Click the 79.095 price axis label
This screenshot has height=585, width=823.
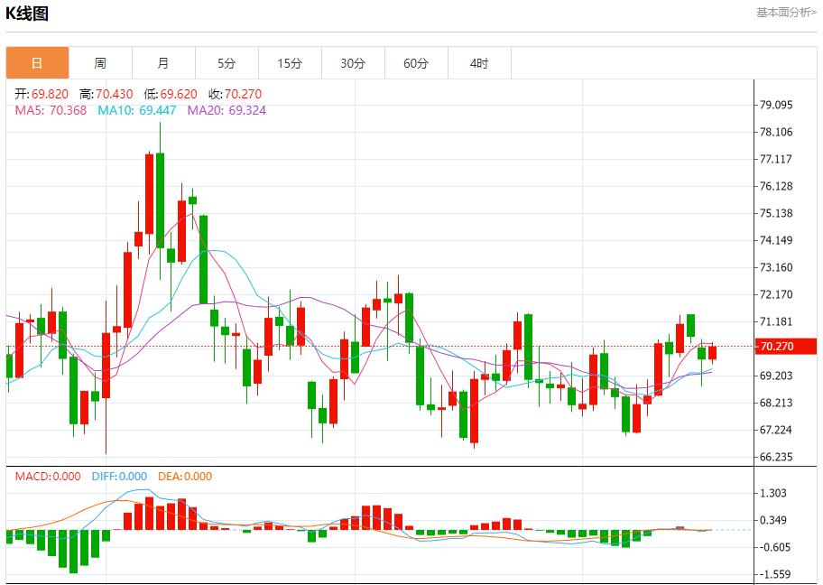point(776,105)
